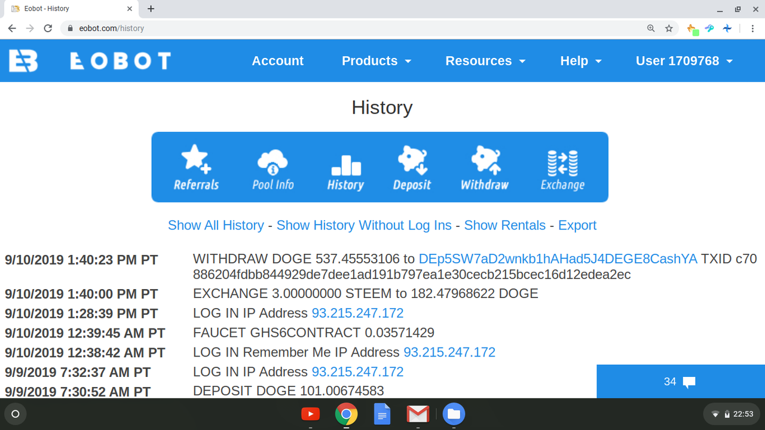Click the site lock icon in address bar
The height and width of the screenshot is (430, 765).
71,28
